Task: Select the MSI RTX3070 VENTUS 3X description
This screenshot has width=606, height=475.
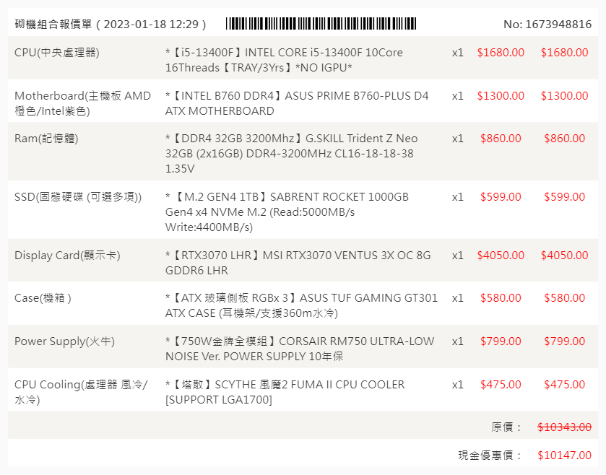Action: click(298, 263)
